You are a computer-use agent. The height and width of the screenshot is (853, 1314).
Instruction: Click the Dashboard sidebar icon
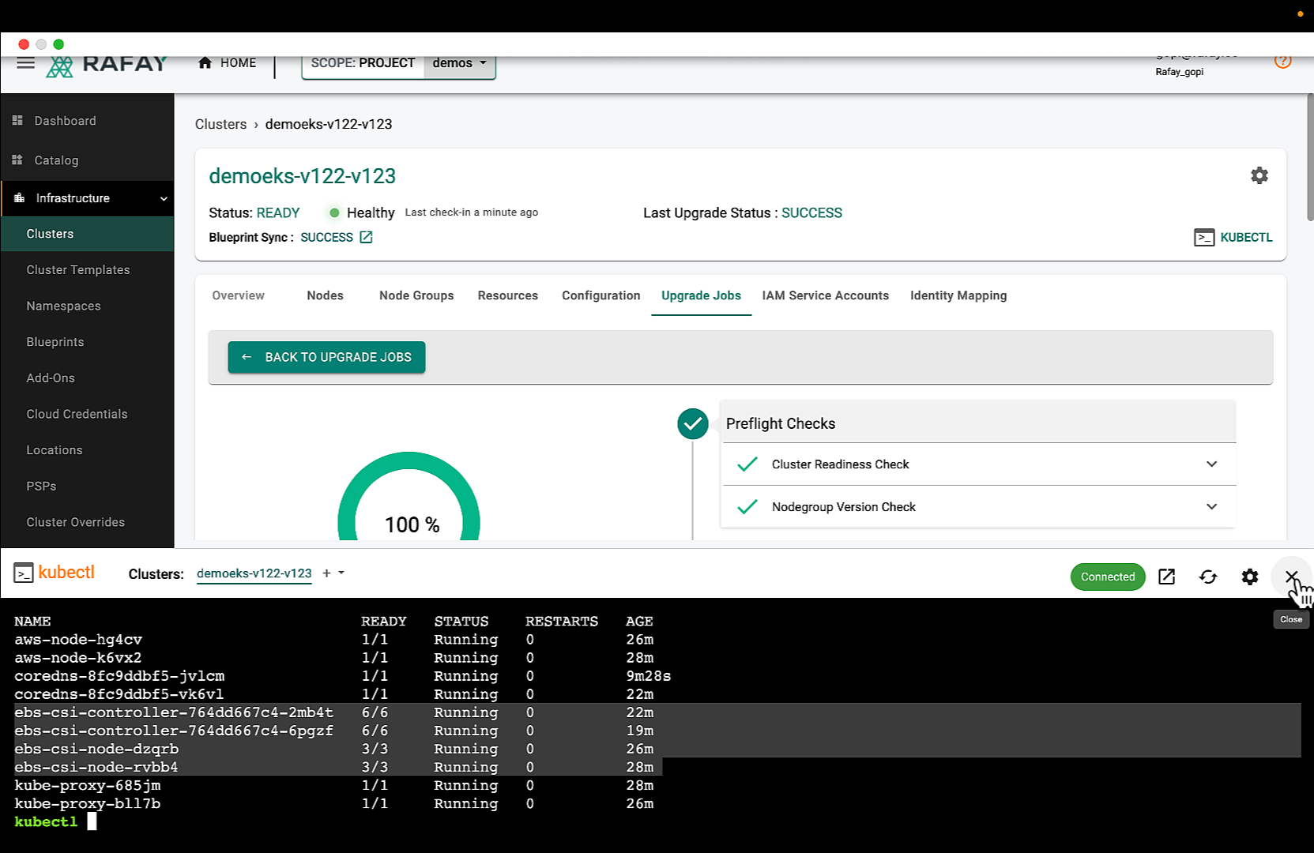coord(17,120)
